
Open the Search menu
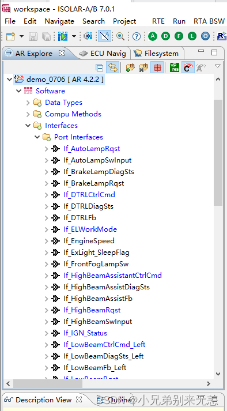tap(93, 21)
